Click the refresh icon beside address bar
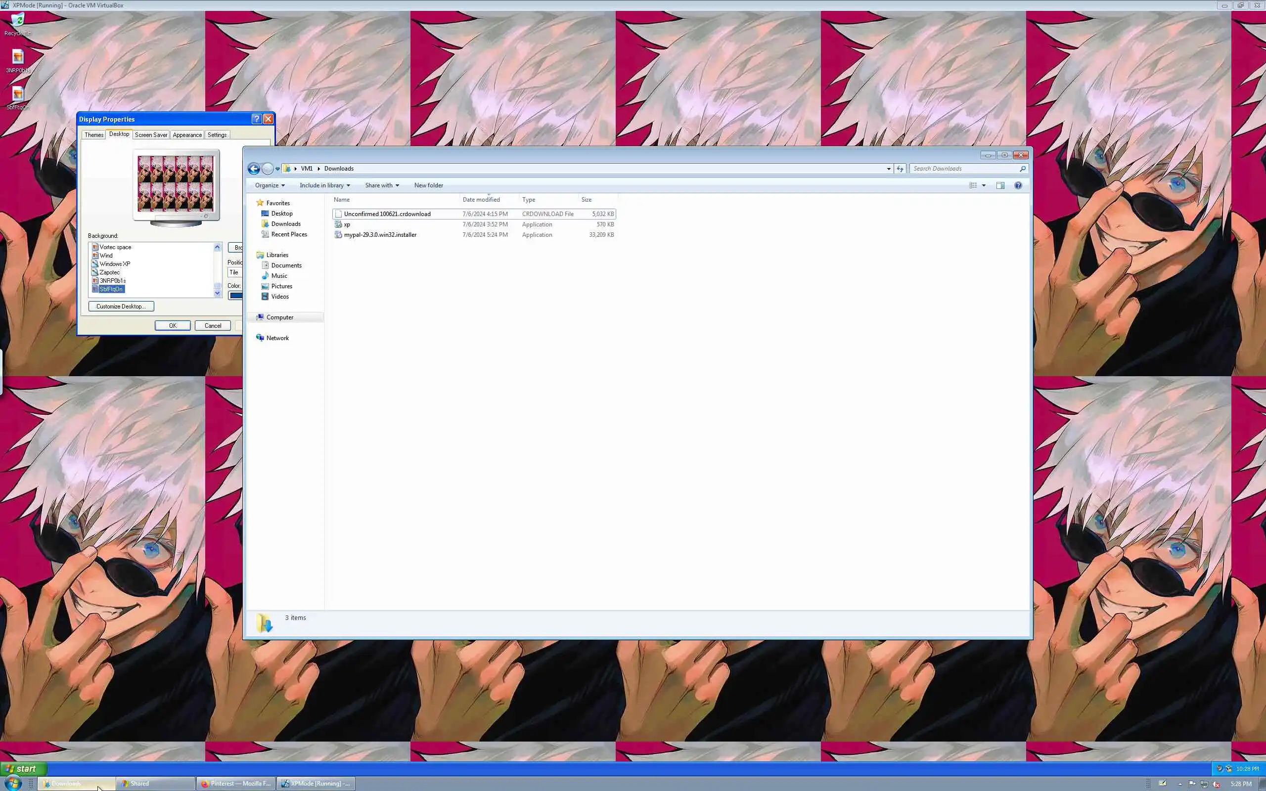This screenshot has width=1266, height=791. point(900,169)
